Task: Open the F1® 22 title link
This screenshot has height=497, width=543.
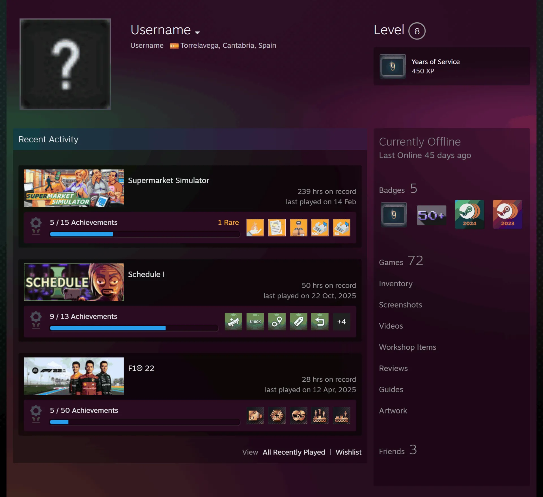Action: [x=141, y=368]
